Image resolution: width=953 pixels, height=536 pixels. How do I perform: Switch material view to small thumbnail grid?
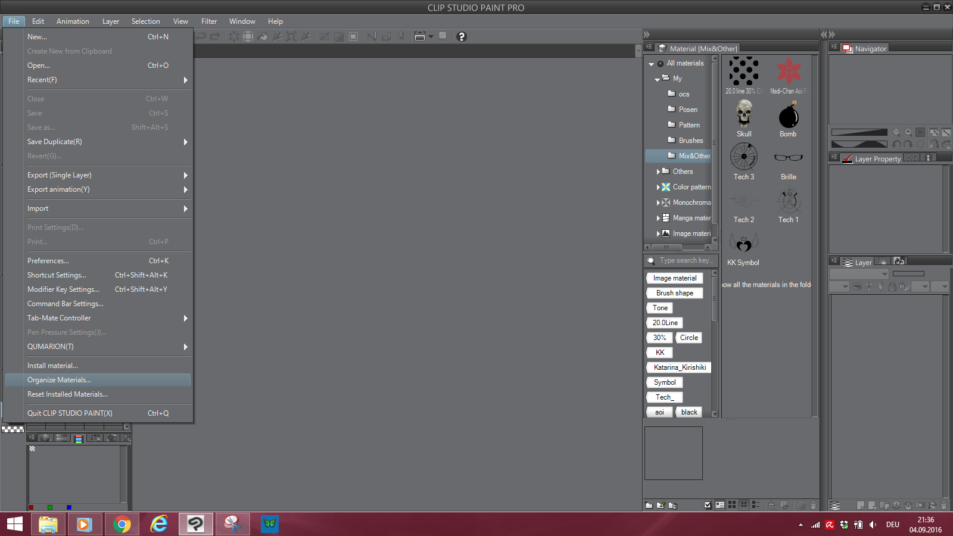point(743,504)
